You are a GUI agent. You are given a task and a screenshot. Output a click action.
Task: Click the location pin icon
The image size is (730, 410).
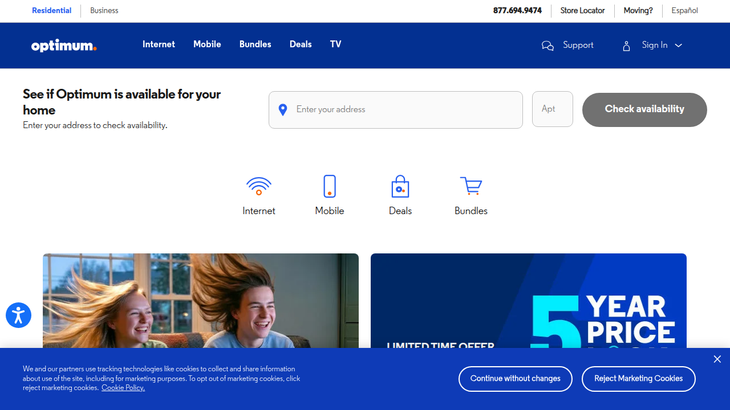282,110
